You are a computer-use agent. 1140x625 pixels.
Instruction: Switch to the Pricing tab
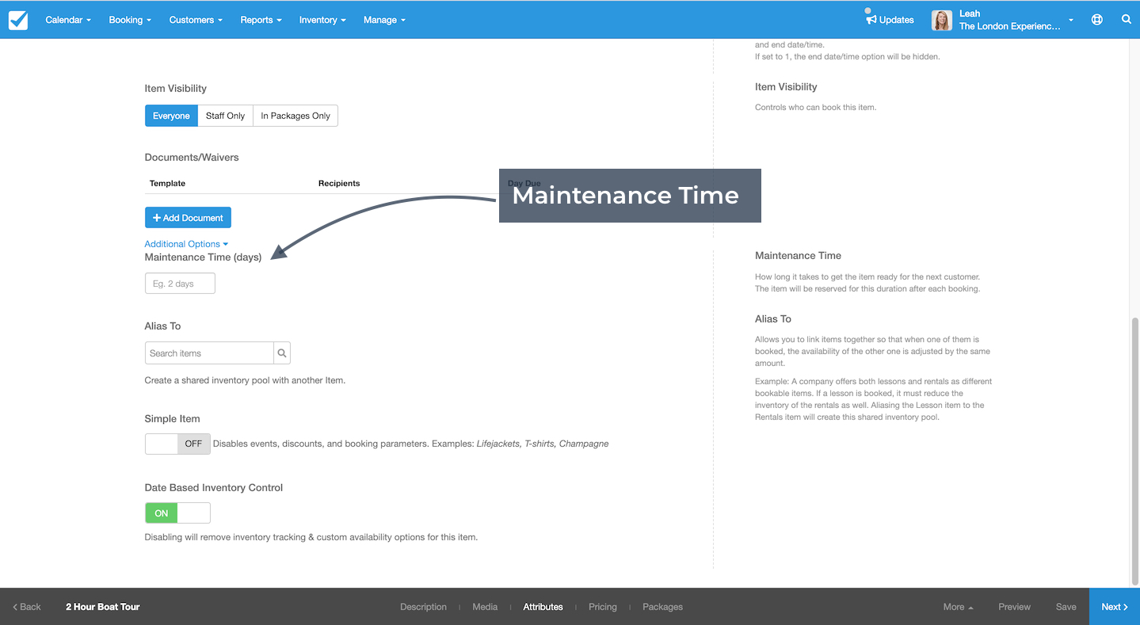(602, 607)
